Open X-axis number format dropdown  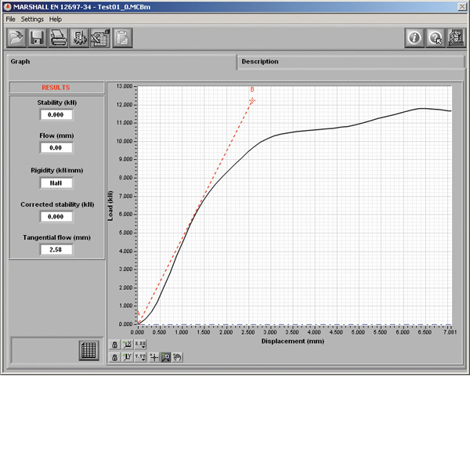(x=140, y=345)
